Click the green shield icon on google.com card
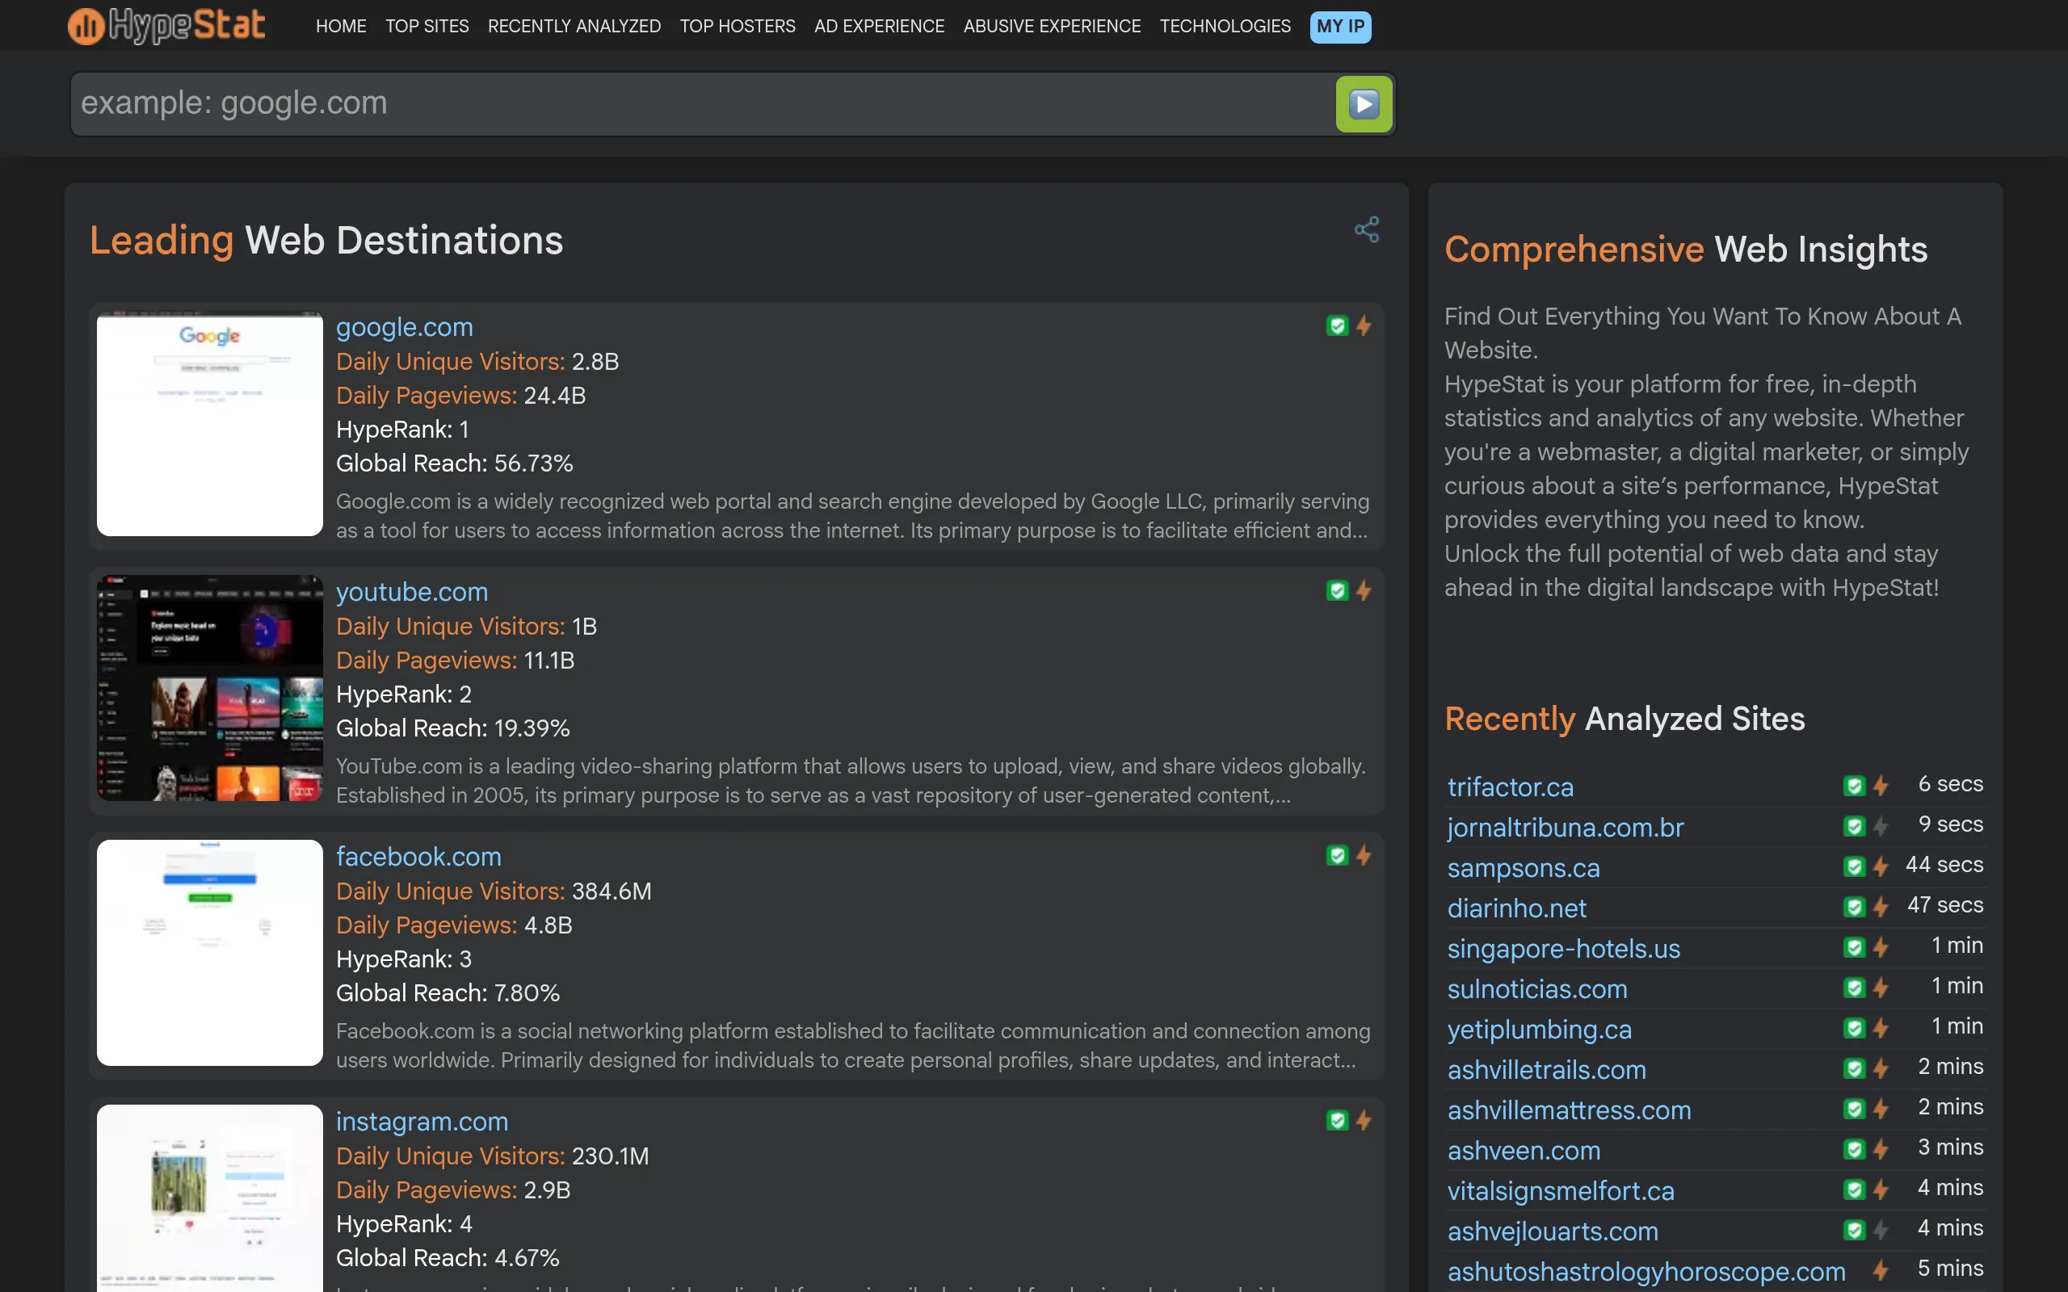 pos(1338,325)
